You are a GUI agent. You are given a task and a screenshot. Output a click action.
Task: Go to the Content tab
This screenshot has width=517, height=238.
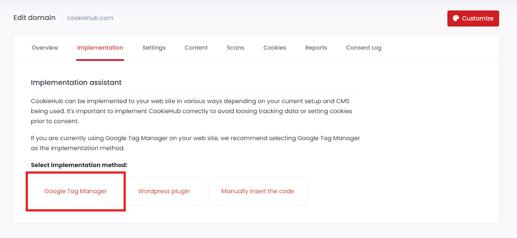196,48
